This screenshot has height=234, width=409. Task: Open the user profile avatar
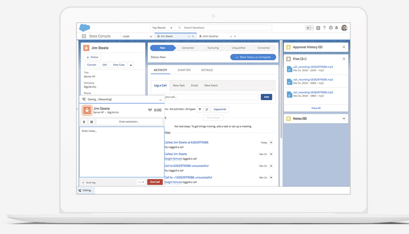pyautogui.click(x=344, y=28)
